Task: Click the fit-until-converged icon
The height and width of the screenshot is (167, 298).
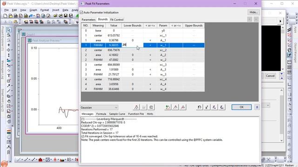Action: (222, 107)
